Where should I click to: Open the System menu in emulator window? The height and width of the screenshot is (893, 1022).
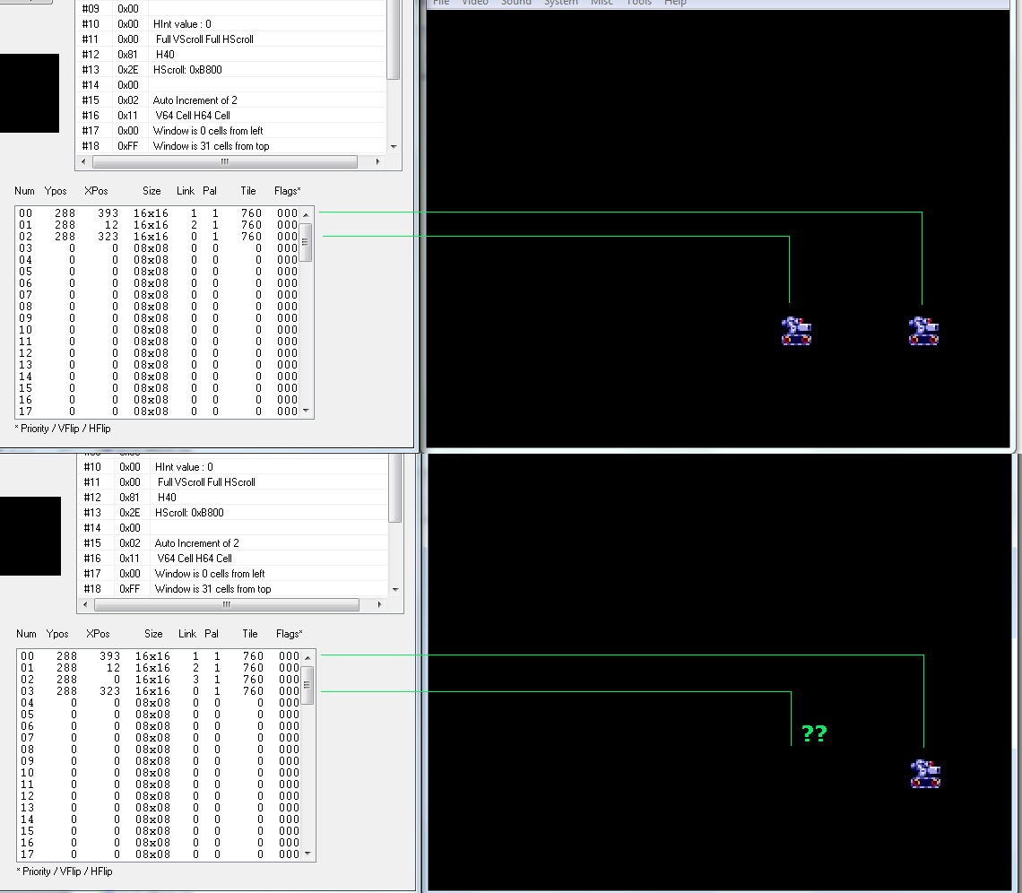coord(560,3)
